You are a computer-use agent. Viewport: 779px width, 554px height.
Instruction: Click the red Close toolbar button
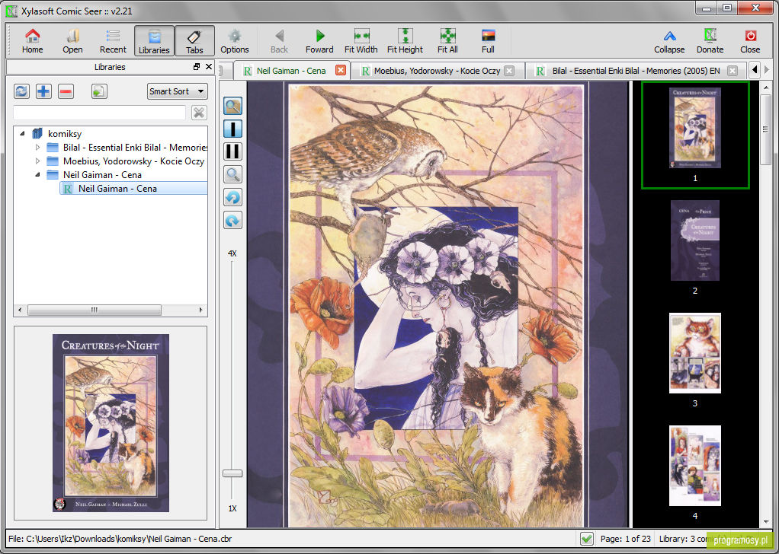750,41
